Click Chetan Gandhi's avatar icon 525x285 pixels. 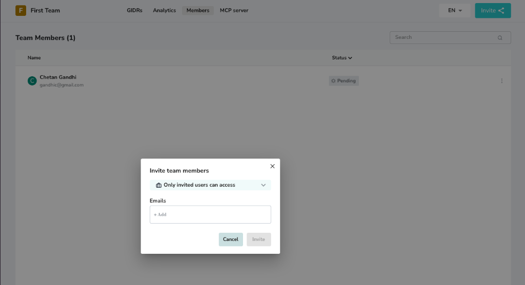(x=32, y=81)
